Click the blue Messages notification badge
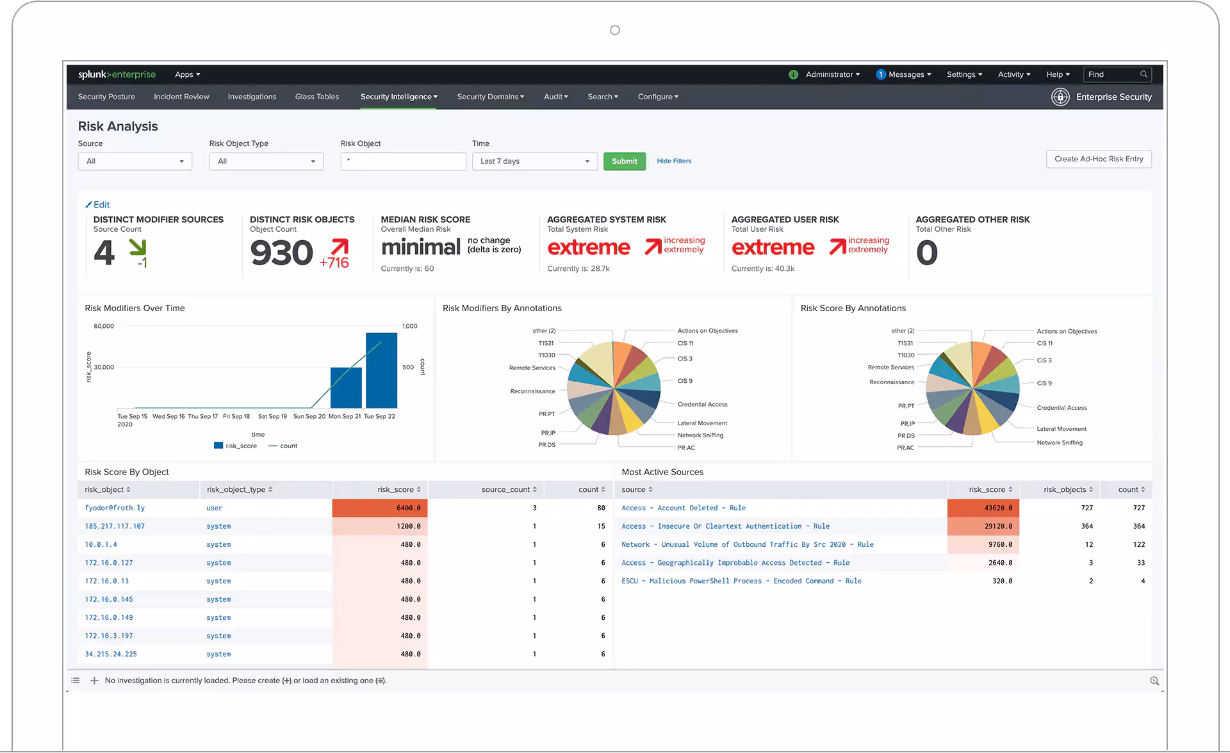This screenshot has width=1230, height=753. click(x=880, y=74)
